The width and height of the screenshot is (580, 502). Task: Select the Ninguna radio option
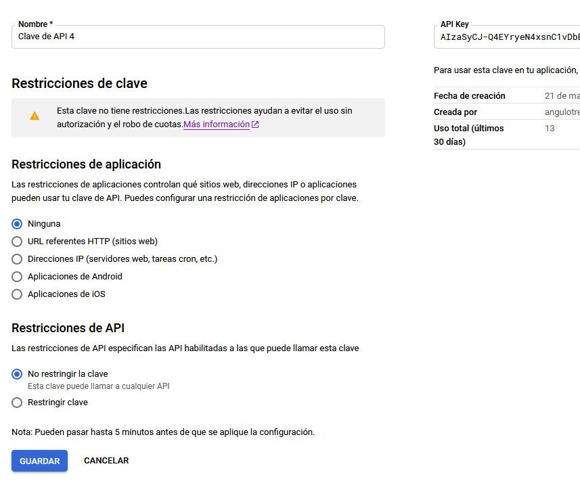pos(17,224)
